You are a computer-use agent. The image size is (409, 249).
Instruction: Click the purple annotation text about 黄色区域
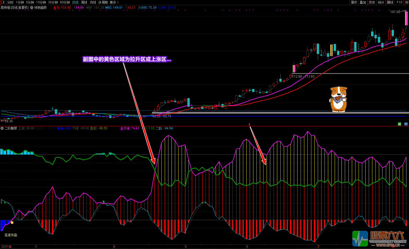click(x=127, y=59)
